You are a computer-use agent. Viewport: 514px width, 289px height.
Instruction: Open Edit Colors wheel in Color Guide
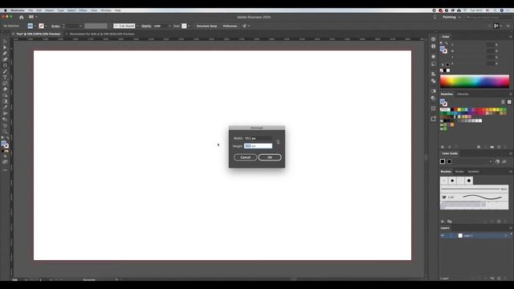tap(497, 161)
